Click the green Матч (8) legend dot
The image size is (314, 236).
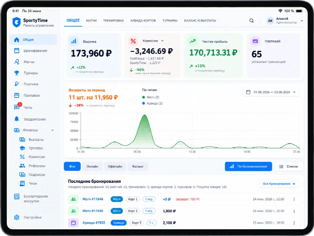tap(144, 97)
